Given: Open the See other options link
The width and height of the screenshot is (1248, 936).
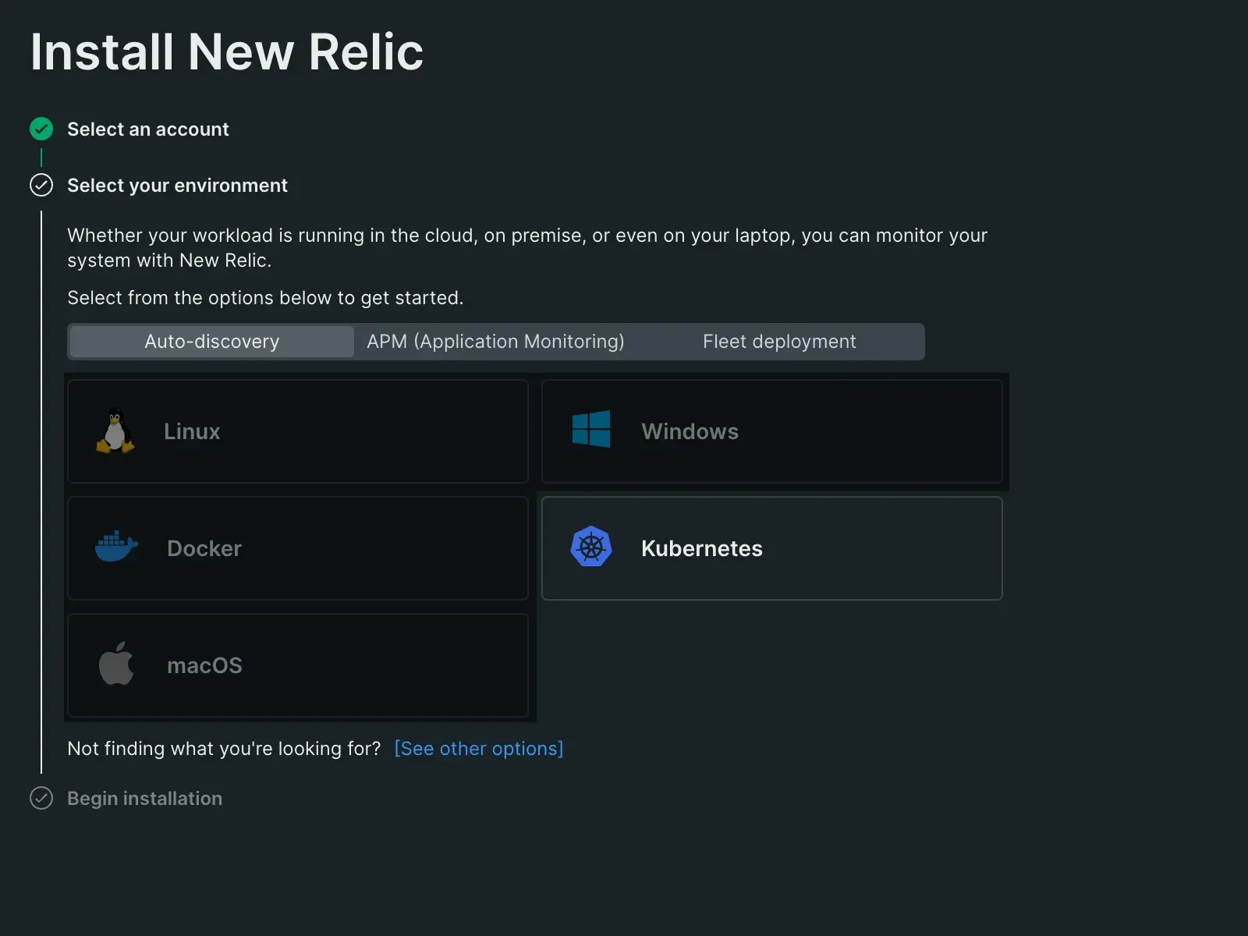Looking at the screenshot, I should (x=478, y=749).
